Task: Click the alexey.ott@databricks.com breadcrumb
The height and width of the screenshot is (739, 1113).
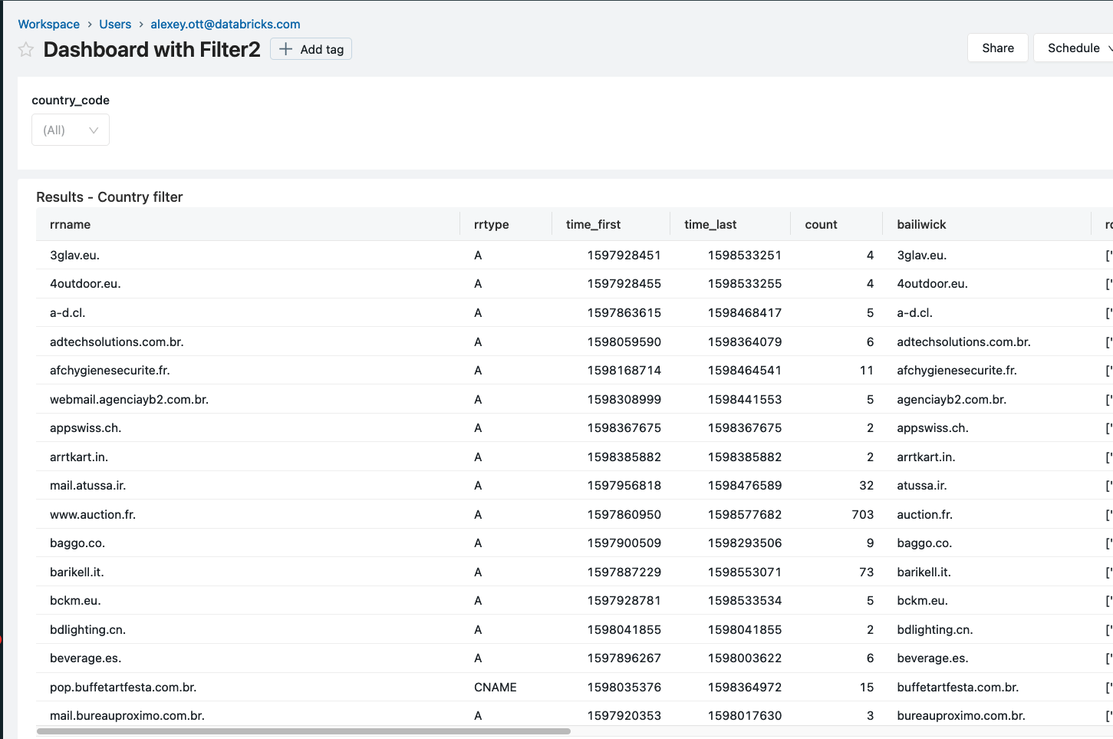Action: pos(226,24)
